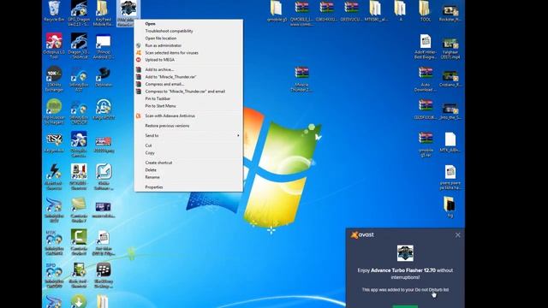Select the InfinityBox CM2SCR shortcut
Screen dimensions: 548x308
point(79,112)
